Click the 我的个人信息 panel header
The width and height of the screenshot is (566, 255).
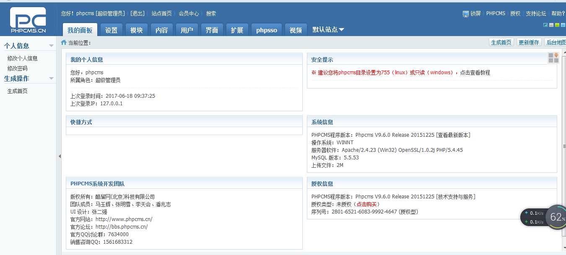tap(184, 60)
